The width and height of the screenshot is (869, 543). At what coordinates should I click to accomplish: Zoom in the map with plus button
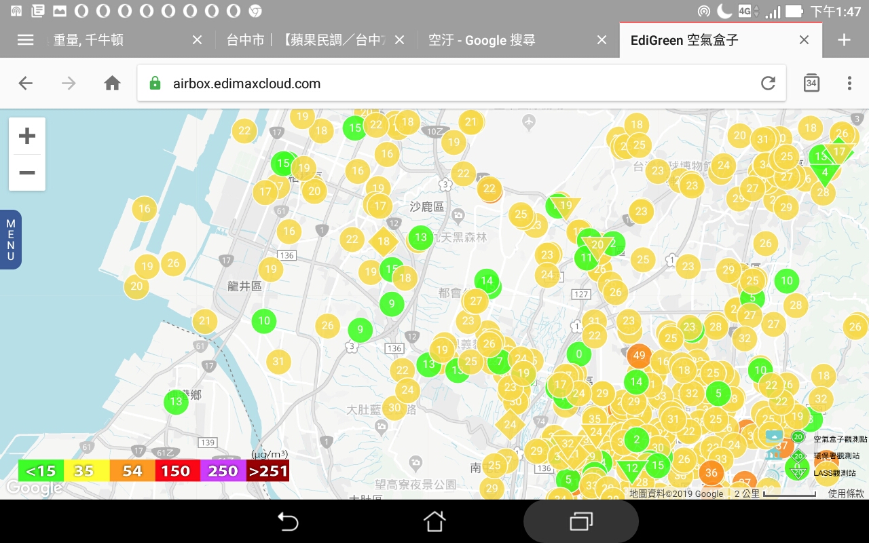(27, 136)
